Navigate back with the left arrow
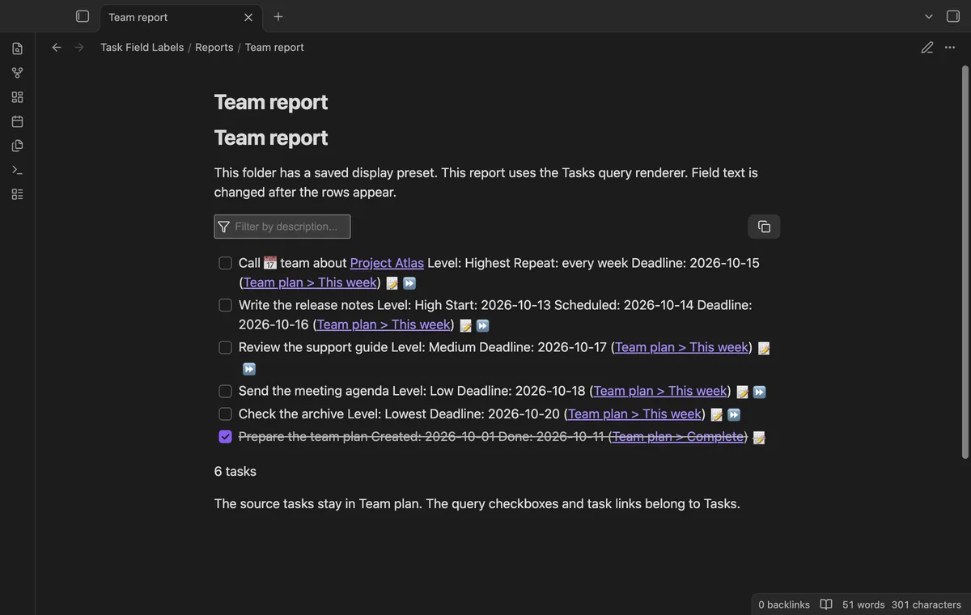971x615 pixels. point(57,47)
